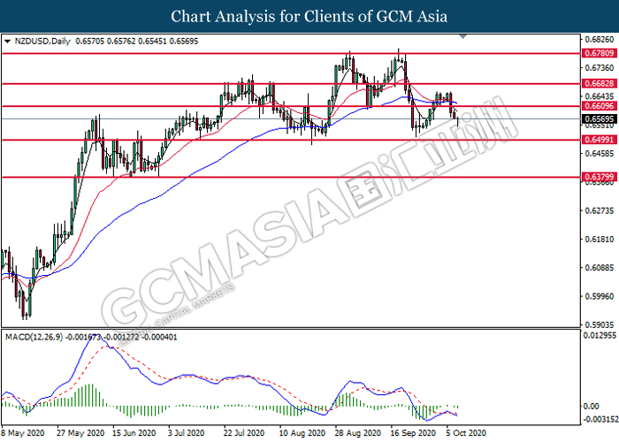Click the triangle arrow beside NZDUSD,Daily
The height and width of the screenshot is (442, 619).
coord(8,41)
